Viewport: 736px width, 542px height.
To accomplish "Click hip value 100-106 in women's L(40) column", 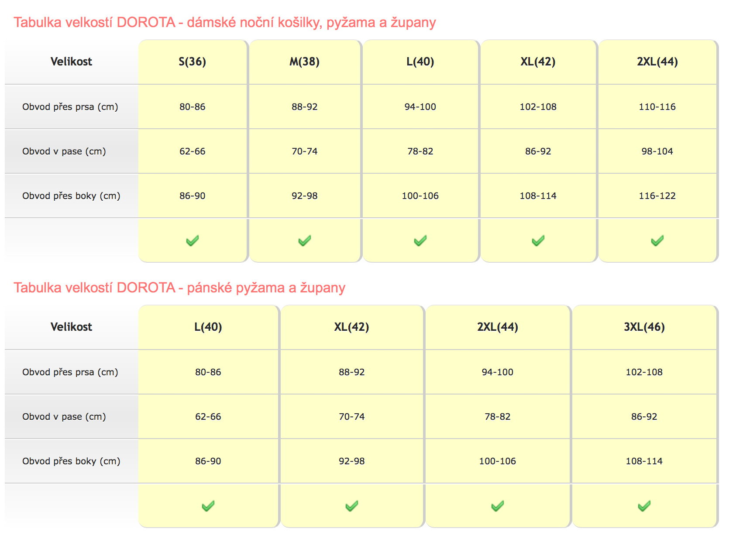I will coord(420,196).
